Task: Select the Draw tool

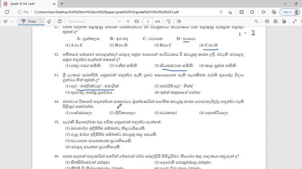Action: [29, 21]
